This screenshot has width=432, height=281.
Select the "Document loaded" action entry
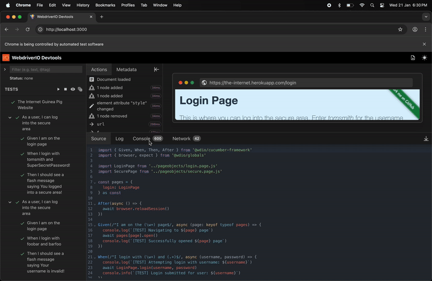click(113, 79)
